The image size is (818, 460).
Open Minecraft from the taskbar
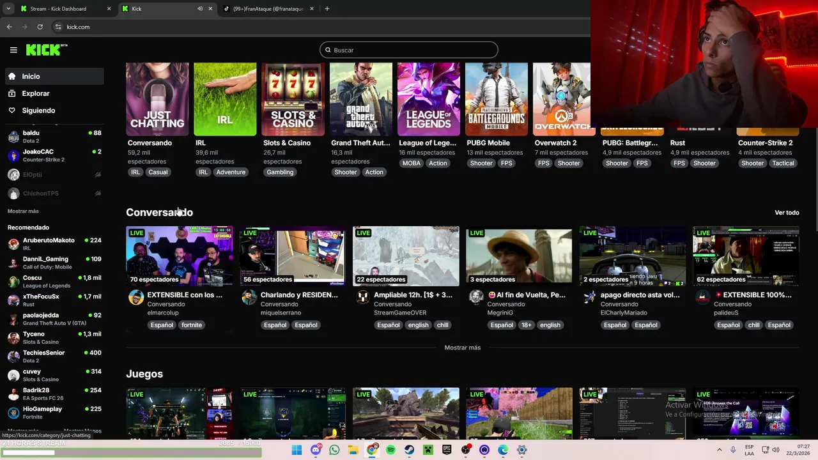(x=428, y=450)
